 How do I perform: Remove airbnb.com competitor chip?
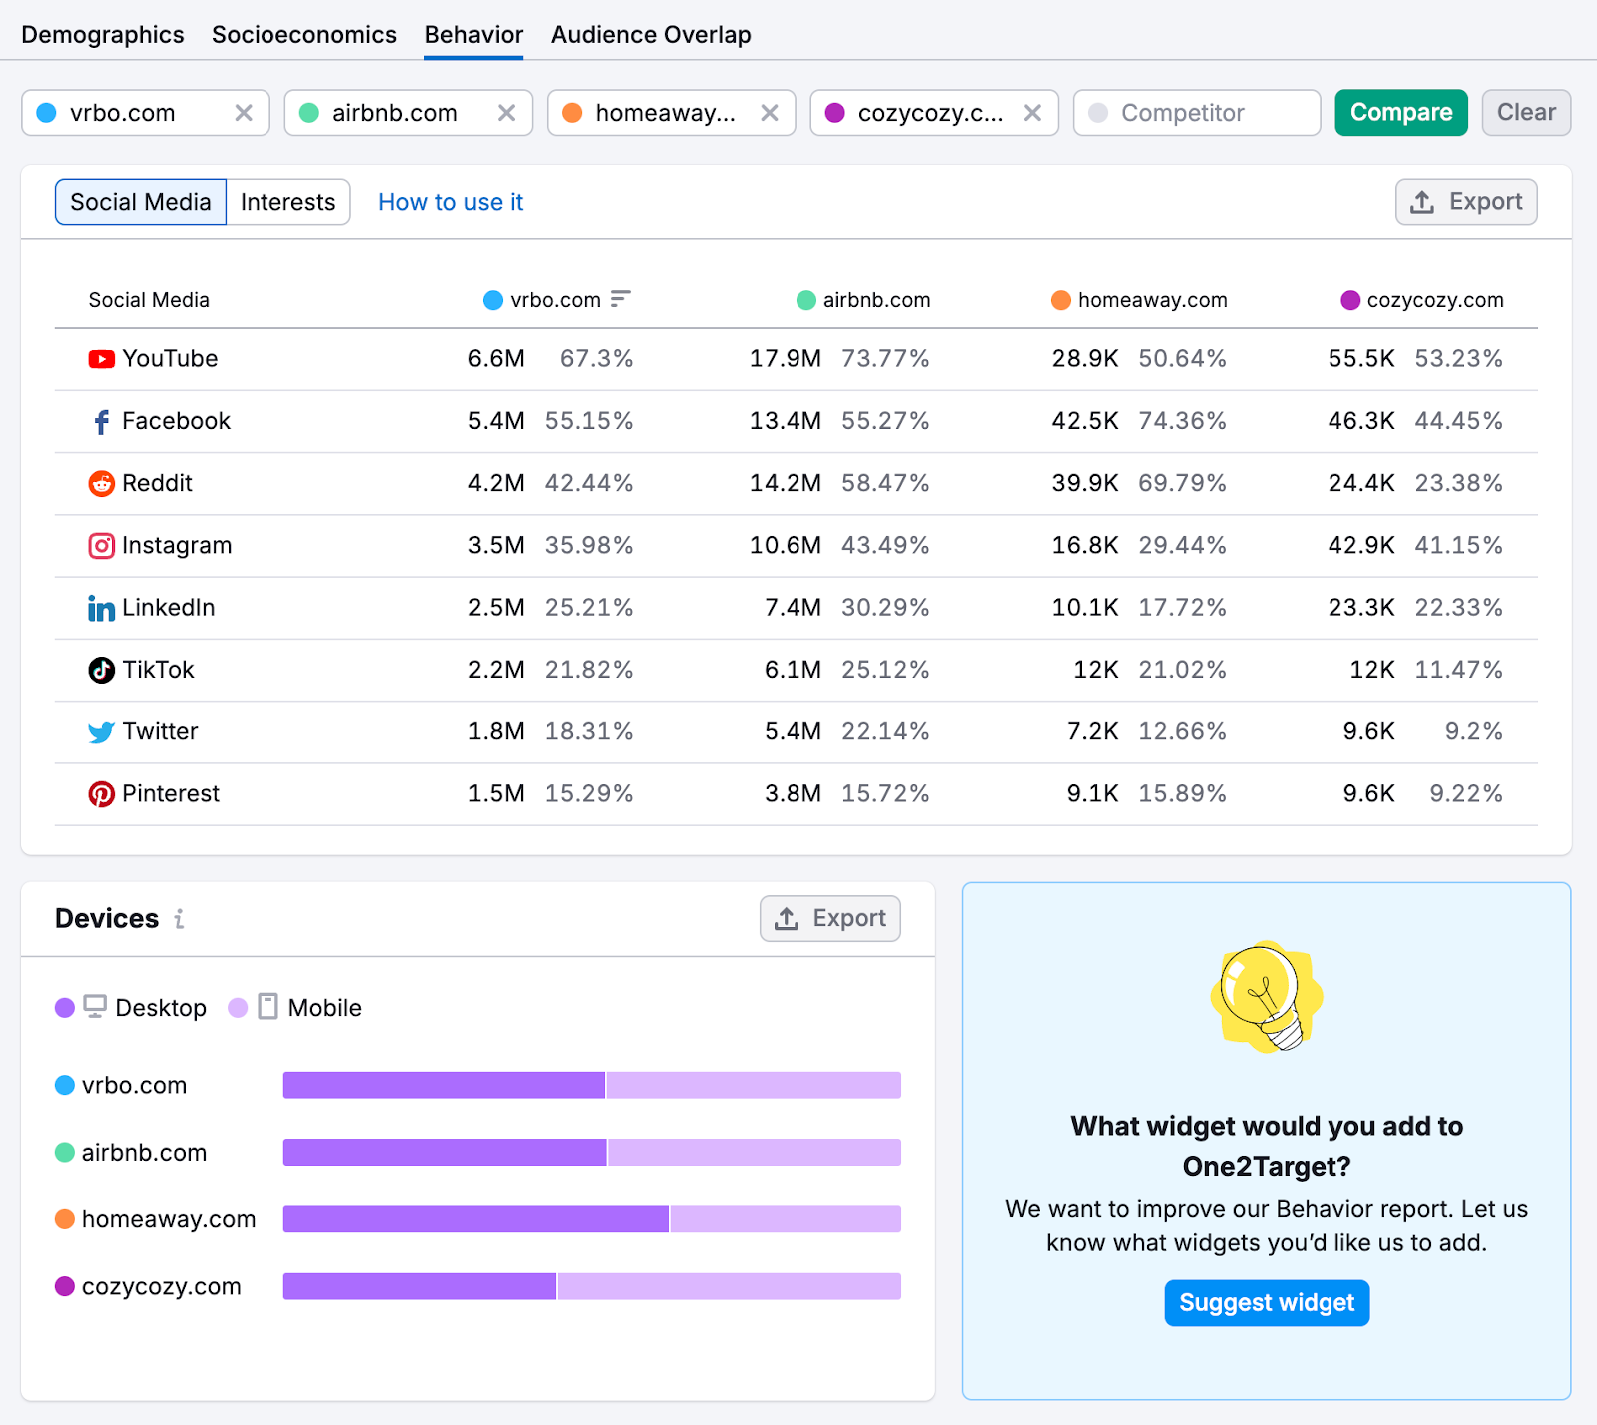coord(507,113)
